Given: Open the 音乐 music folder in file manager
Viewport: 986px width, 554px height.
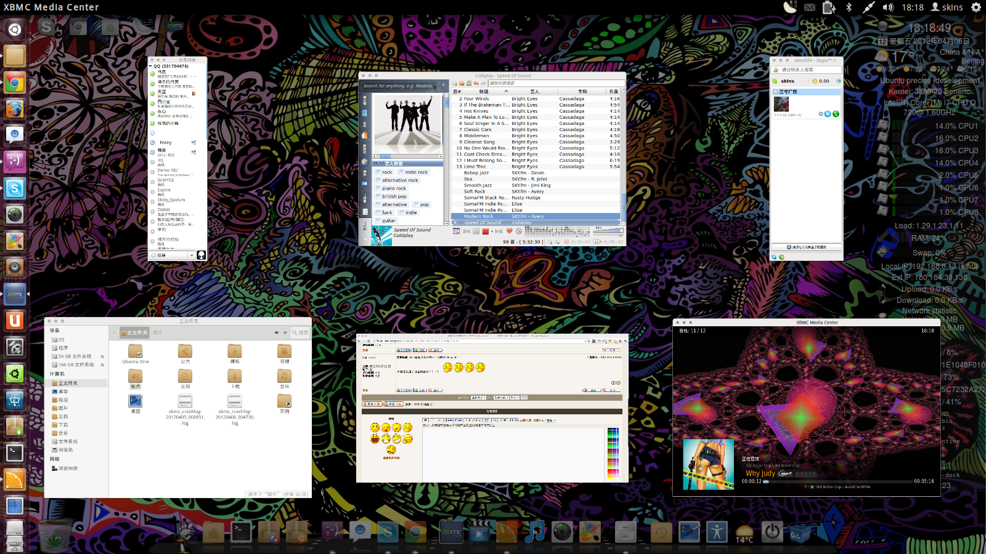Looking at the screenshot, I should [x=285, y=377].
